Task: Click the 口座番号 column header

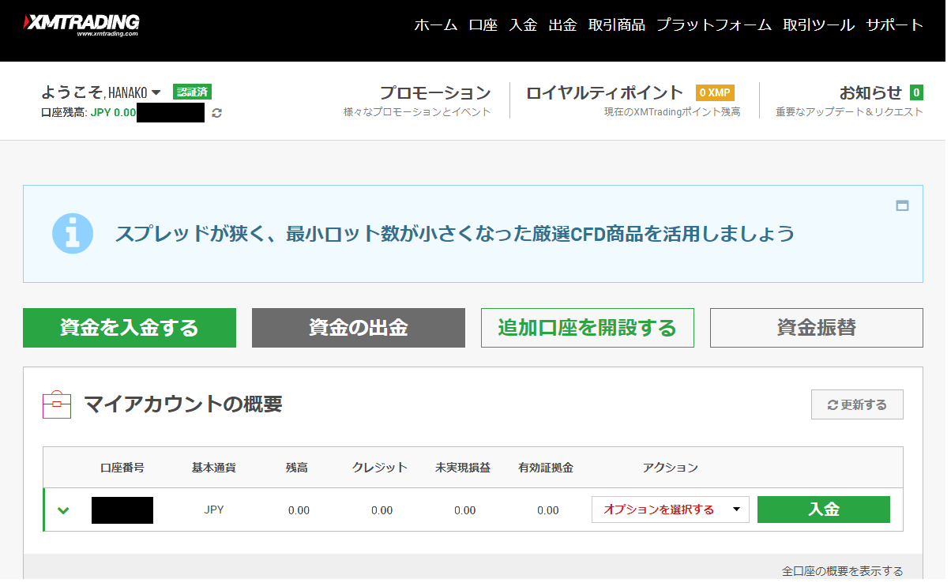Action: [x=122, y=468]
